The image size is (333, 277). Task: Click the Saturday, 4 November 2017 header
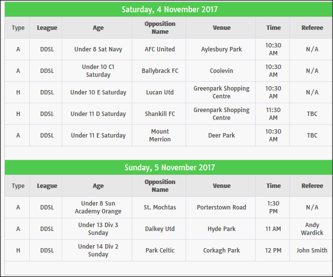(169, 9)
